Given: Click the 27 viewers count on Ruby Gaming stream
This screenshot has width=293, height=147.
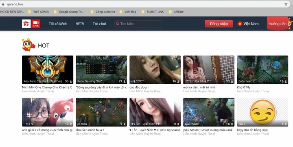Looking at the screenshot, I should (122, 81).
